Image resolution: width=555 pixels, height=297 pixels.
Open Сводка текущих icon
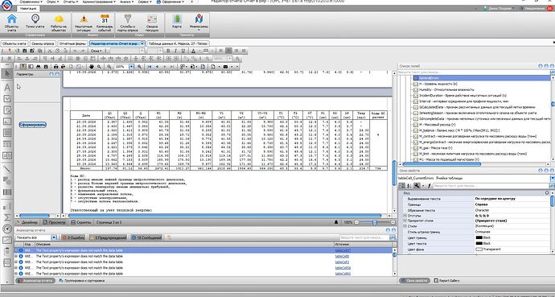152,23
